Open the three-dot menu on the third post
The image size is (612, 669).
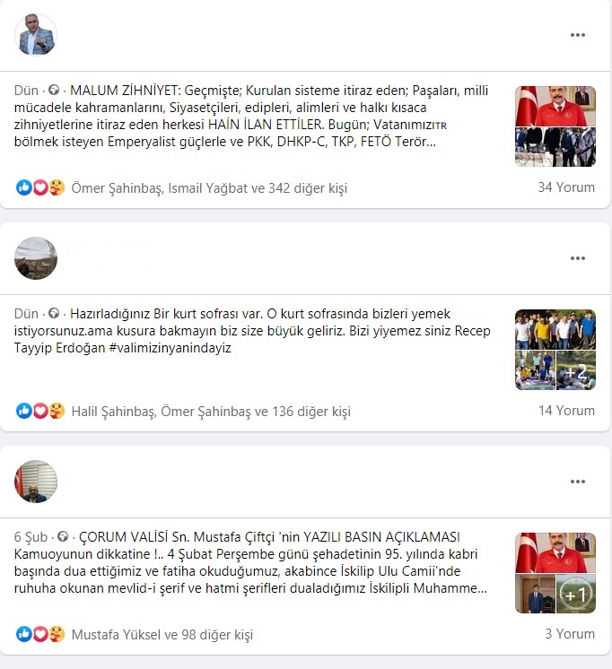[x=577, y=482]
